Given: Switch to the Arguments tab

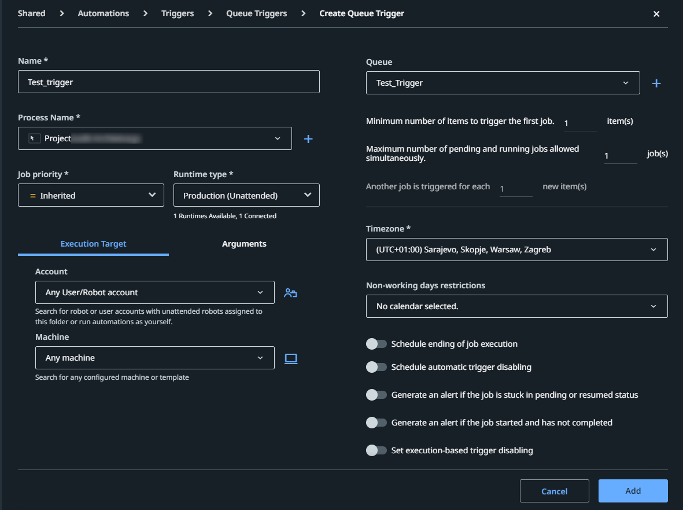Looking at the screenshot, I should [x=244, y=244].
